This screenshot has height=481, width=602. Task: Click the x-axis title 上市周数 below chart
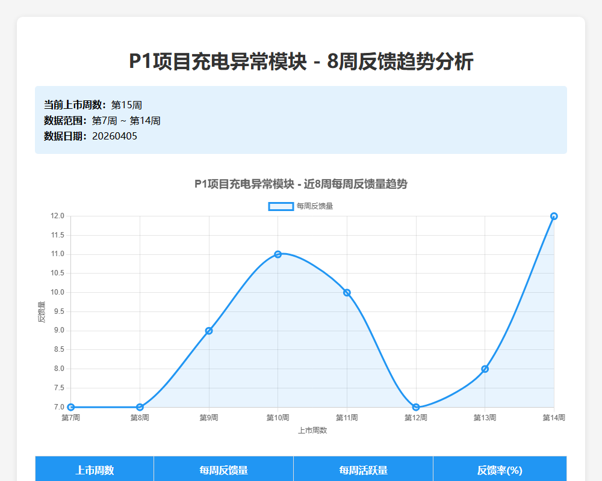tap(312, 430)
